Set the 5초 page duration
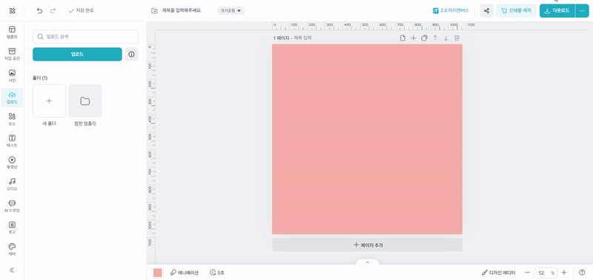 click(x=217, y=273)
